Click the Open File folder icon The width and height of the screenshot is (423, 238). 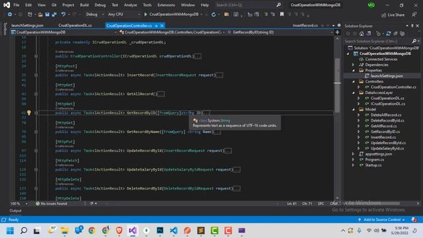pos(40,15)
